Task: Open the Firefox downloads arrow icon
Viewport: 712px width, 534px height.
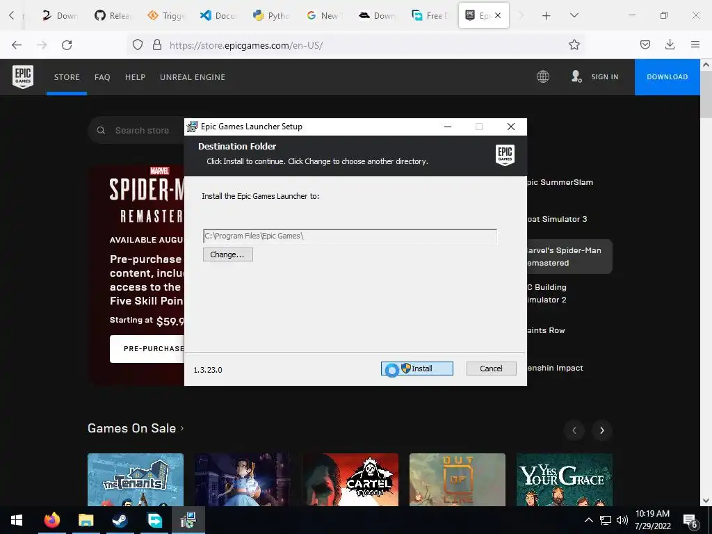Action: 670,44
